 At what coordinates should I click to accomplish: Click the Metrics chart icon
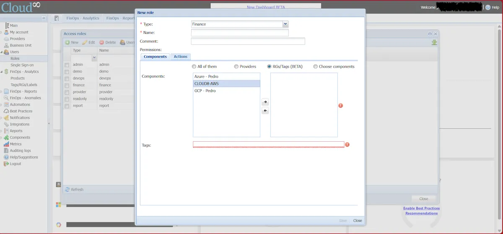6,144
